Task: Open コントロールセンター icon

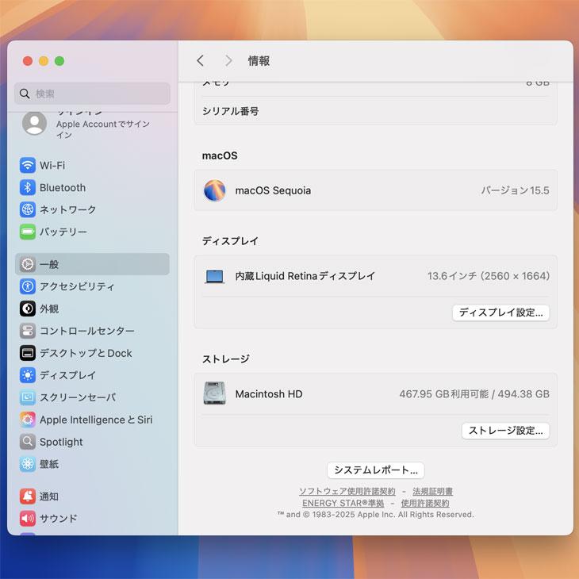Action: 27,331
